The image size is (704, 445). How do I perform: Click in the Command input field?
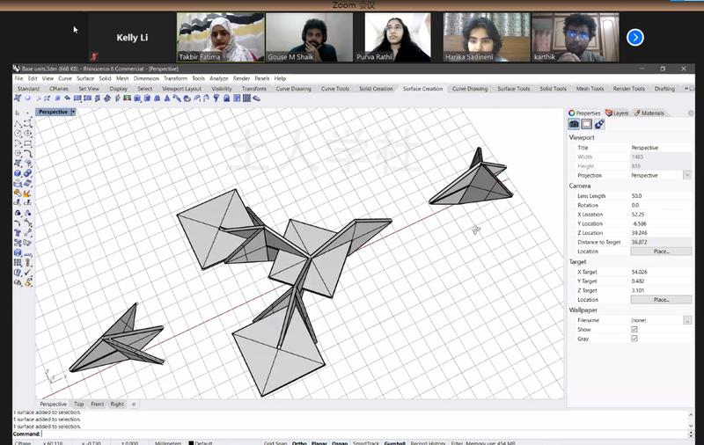point(363,434)
